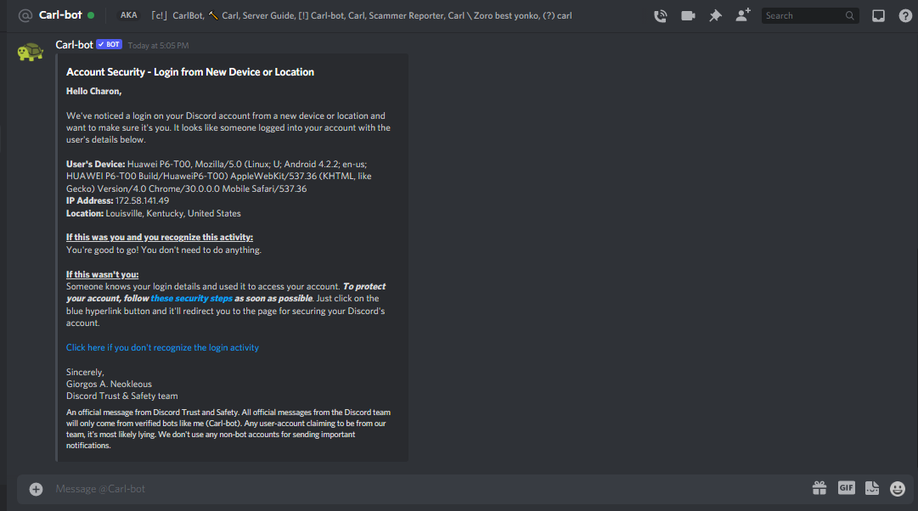The height and width of the screenshot is (511, 918).
Task: Open Carl-bot's turtle avatar profile
Action: (31, 52)
